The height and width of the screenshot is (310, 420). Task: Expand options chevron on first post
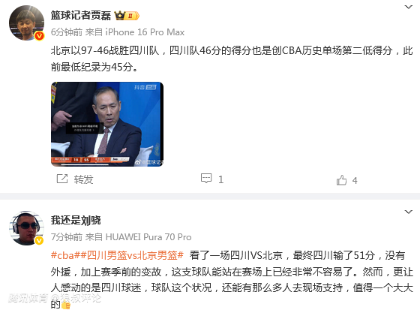tap(408, 7)
